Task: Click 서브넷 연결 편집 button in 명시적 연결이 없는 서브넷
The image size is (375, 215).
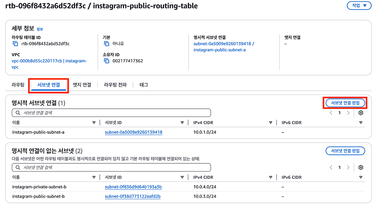Action: [345, 151]
